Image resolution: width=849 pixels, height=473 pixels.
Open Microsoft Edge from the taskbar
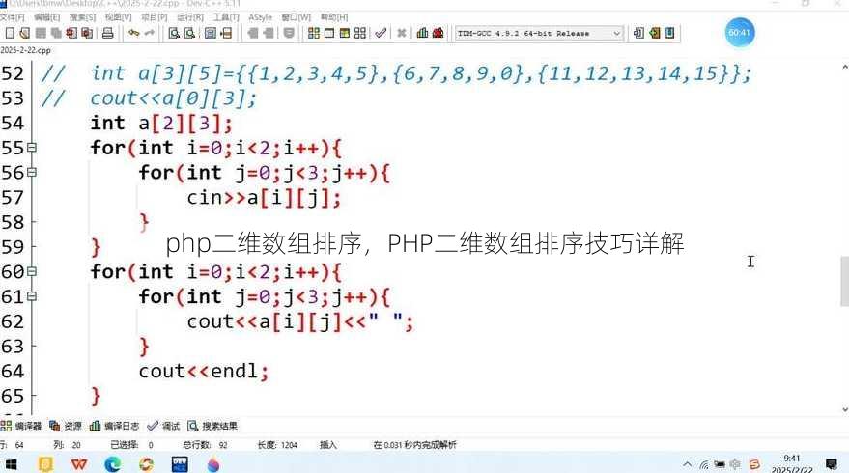point(113,464)
